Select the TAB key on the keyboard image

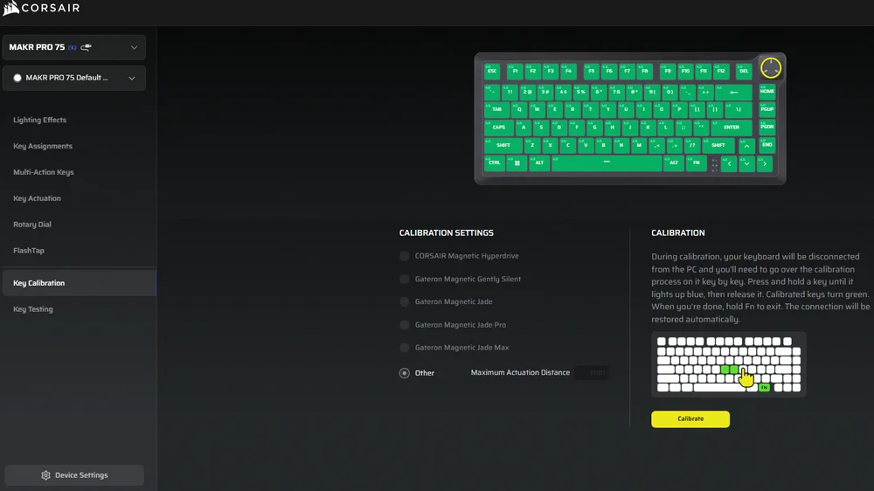point(496,109)
